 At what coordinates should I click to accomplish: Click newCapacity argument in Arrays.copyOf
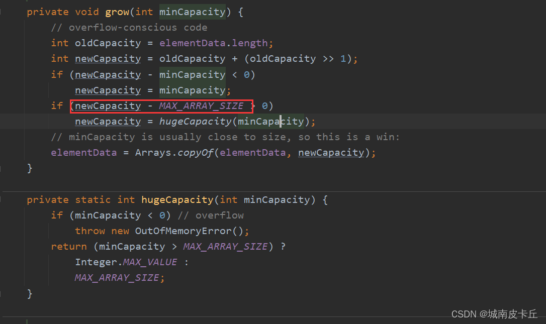[x=331, y=153]
